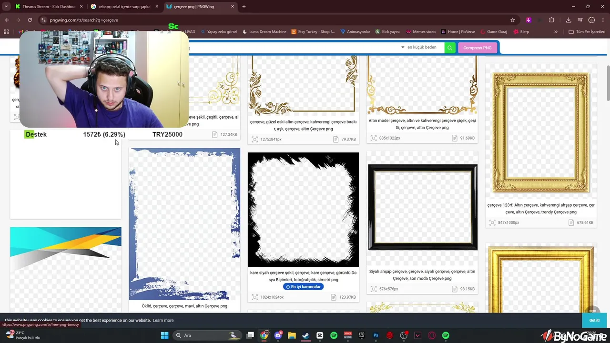The width and height of the screenshot is (610, 343).
Task: Open the Blerp bookmark
Action: tap(521, 32)
